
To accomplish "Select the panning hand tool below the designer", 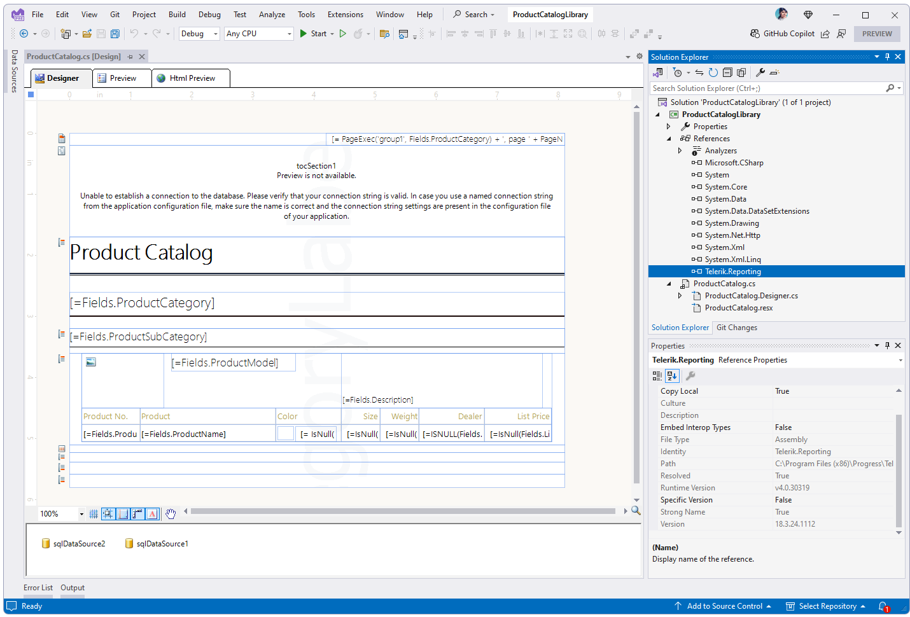I will [171, 514].
